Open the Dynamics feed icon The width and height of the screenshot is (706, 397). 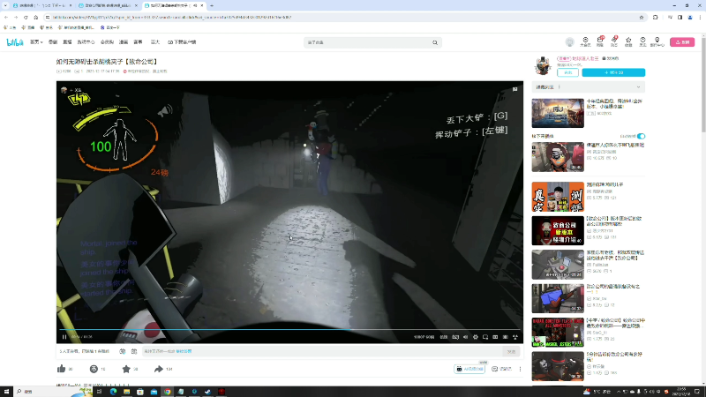[x=614, y=41]
